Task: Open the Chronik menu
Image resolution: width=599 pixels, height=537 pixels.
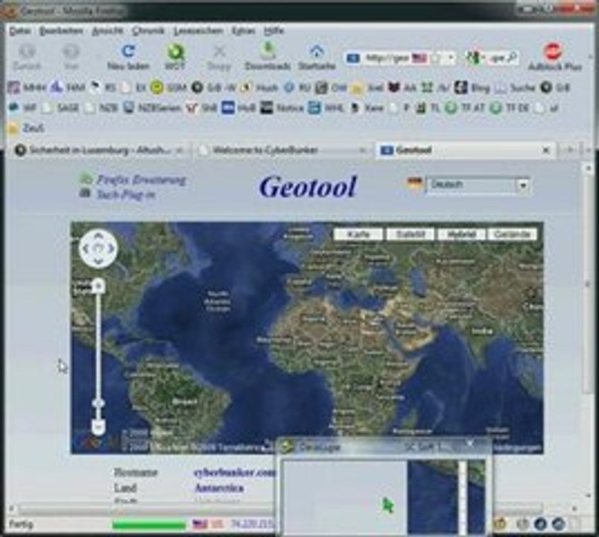Action: coord(148,31)
